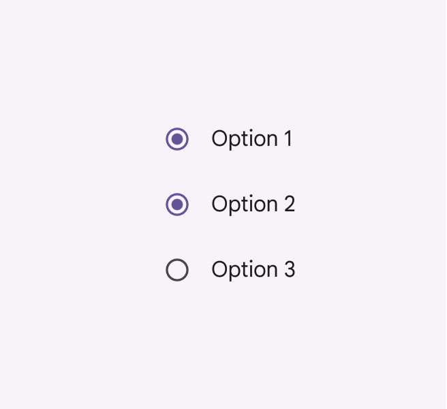Select the Option 1 radio button
The width and height of the screenshot is (447, 409).
click(x=177, y=139)
